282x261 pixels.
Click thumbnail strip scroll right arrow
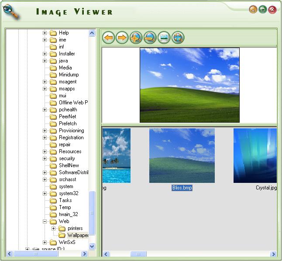coord(274,254)
